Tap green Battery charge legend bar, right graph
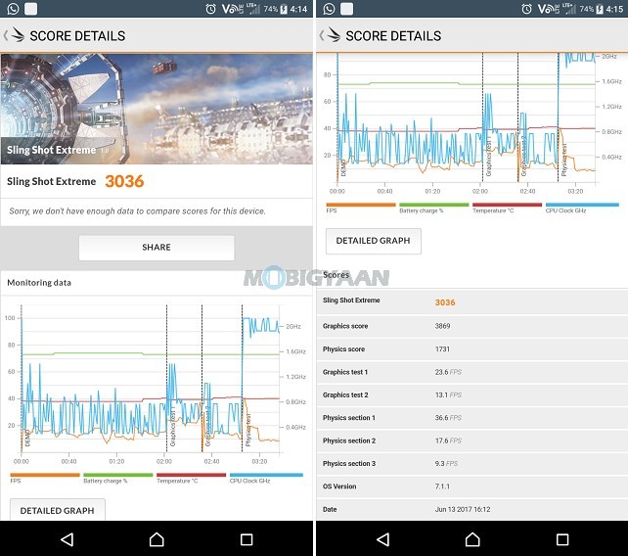Screen dimensions: 628x556 (434, 205)
